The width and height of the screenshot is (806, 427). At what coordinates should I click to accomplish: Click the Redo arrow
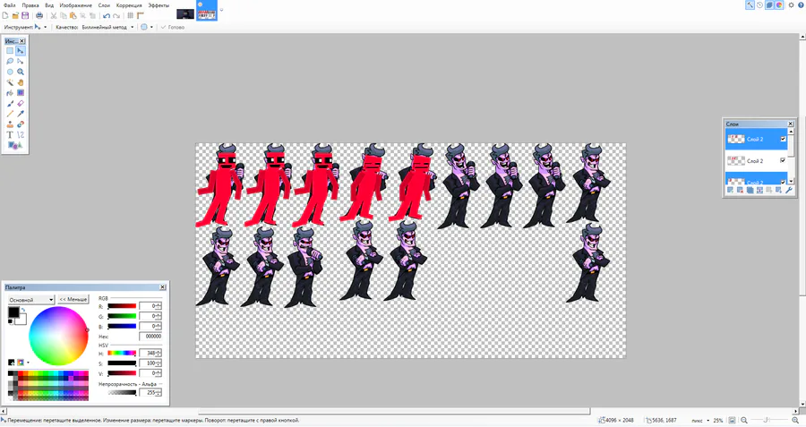click(x=116, y=16)
